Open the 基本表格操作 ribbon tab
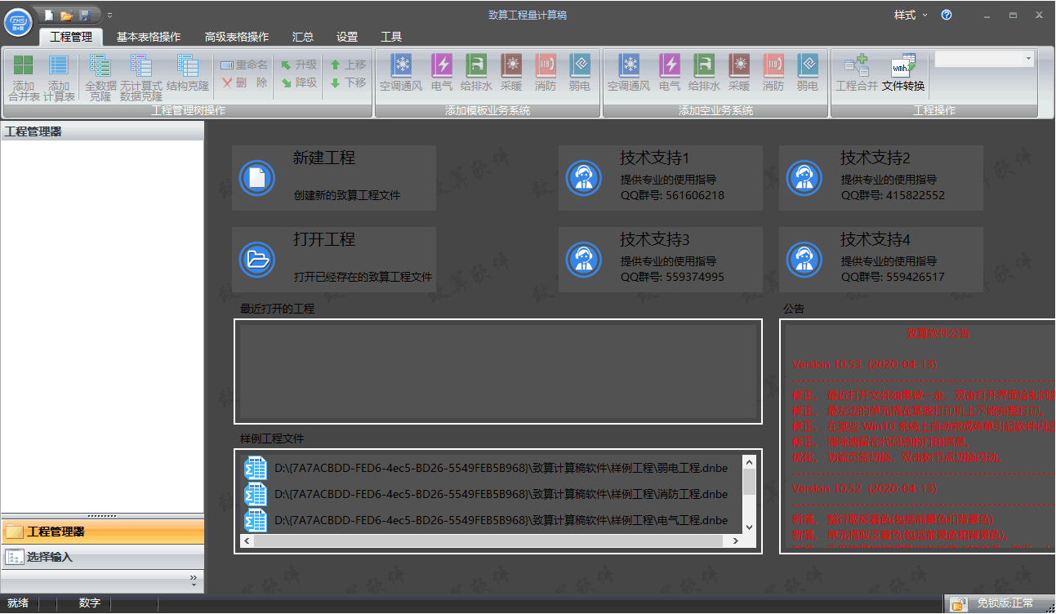Image resolution: width=1056 pixels, height=614 pixels. point(149,37)
